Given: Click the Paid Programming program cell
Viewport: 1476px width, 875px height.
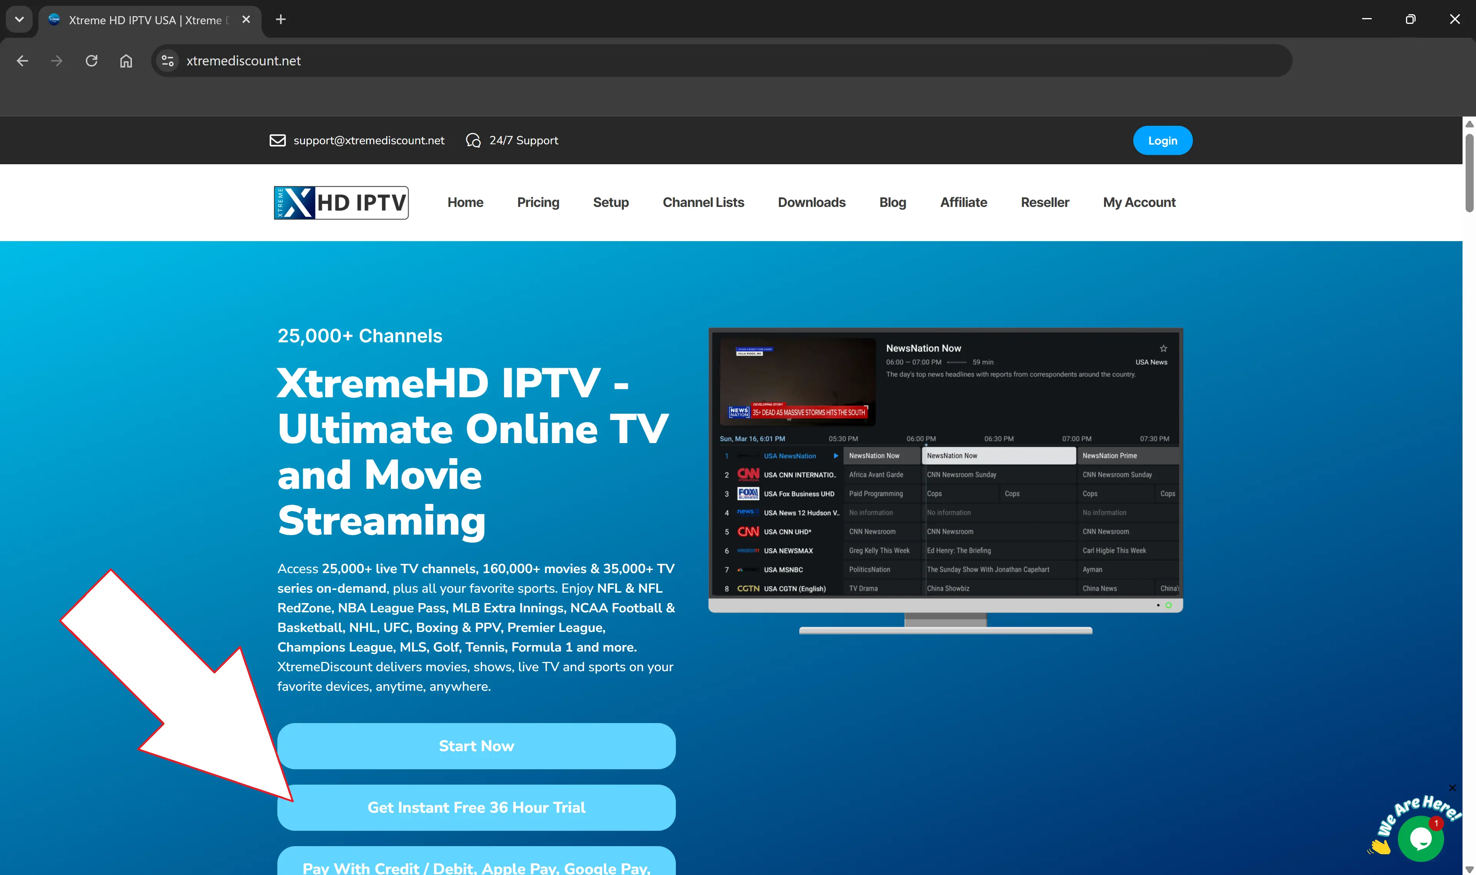Looking at the screenshot, I should pos(882,493).
